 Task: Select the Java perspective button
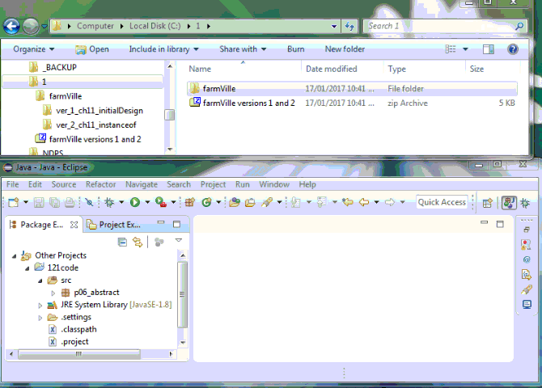[509, 202]
